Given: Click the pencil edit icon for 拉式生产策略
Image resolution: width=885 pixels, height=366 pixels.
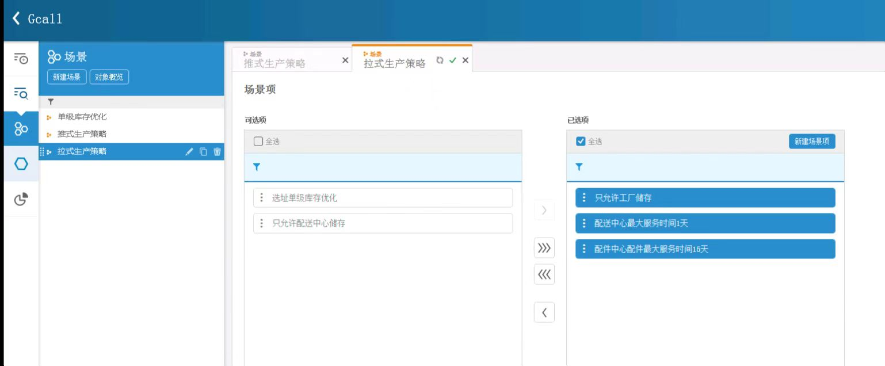Looking at the screenshot, I should (189, 152).
